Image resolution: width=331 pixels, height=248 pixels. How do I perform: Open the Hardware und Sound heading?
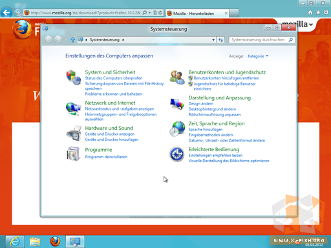coord(109,128)
